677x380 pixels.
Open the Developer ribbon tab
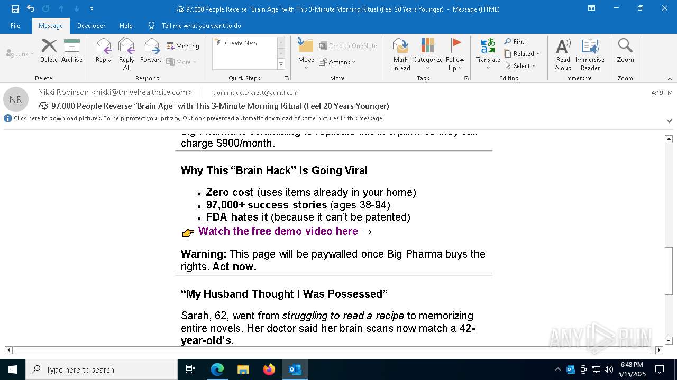click(91, 26)
